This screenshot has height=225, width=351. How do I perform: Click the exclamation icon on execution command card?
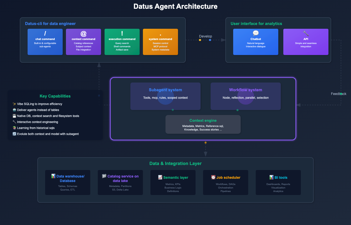pyautogui.click(x=122, y=33)
